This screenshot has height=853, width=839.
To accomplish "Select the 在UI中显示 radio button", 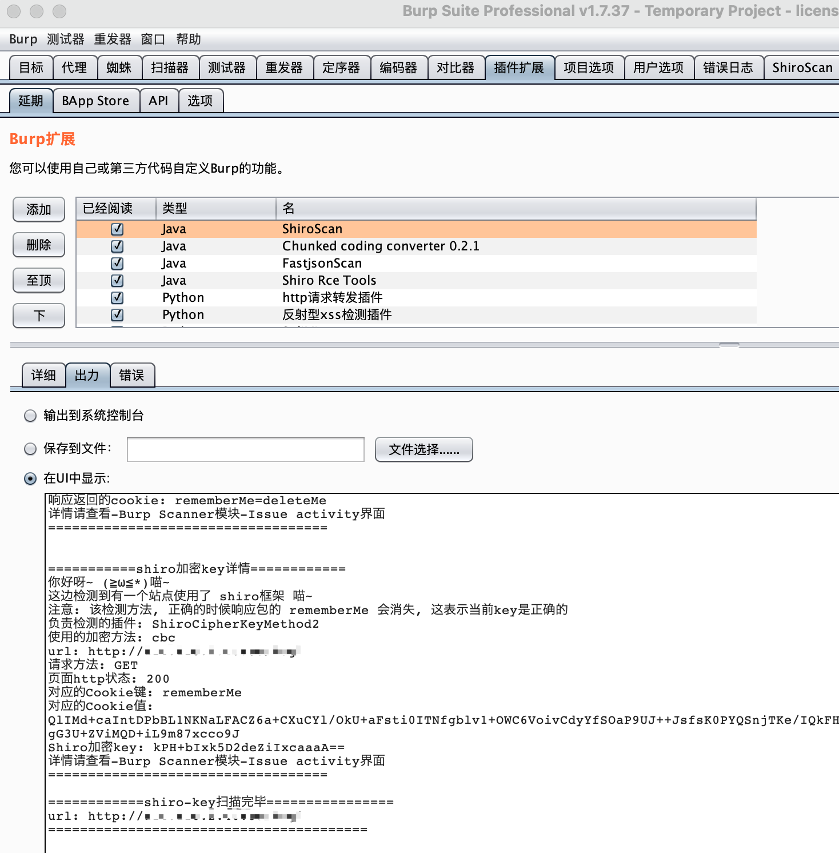I will pos(30,479).
